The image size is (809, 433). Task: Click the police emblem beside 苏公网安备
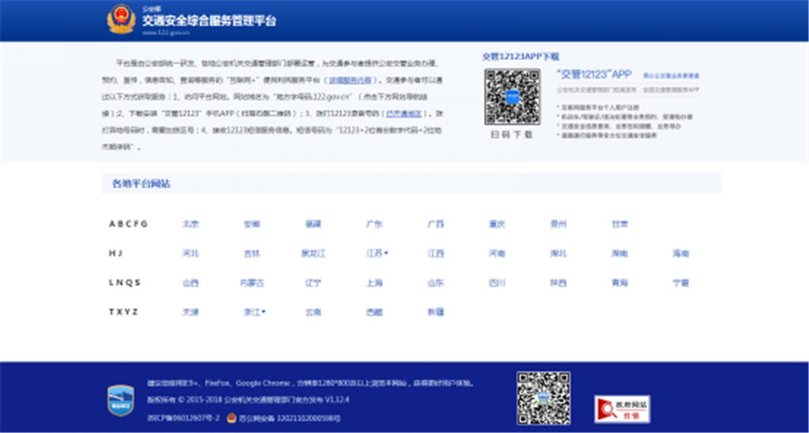tap(232, 419)
